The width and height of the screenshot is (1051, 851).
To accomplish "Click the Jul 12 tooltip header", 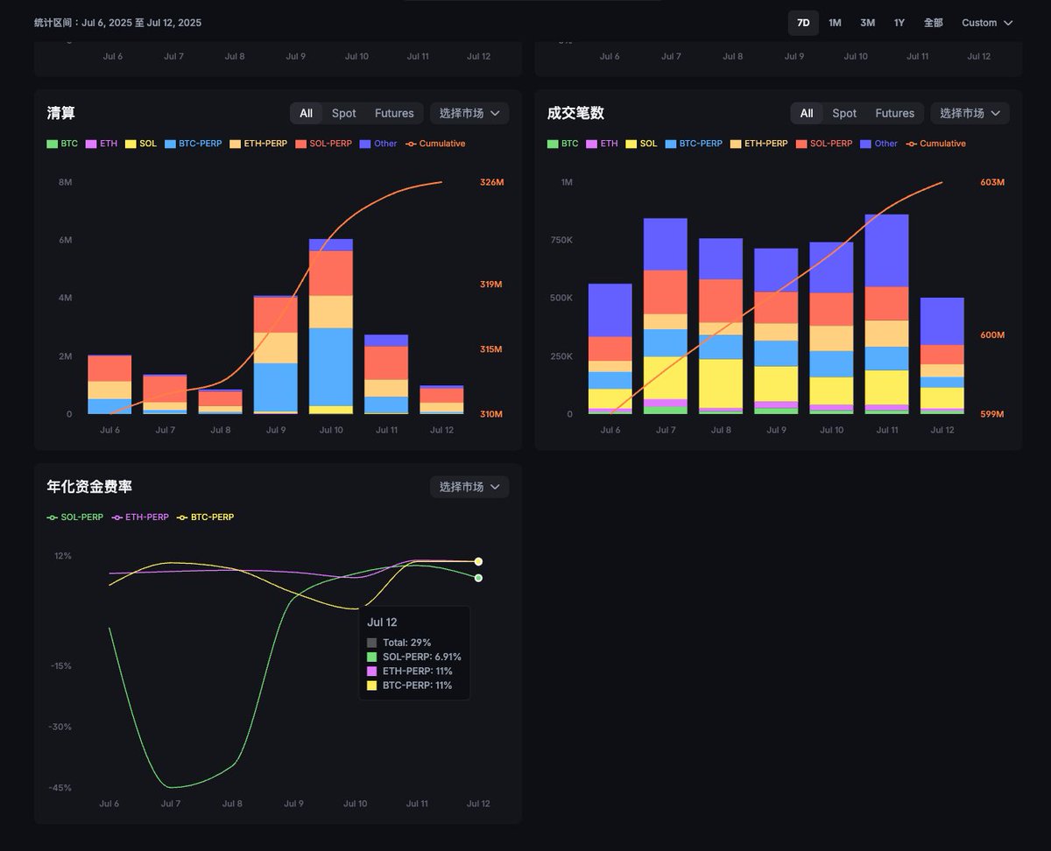I will [x=383, y=622].
